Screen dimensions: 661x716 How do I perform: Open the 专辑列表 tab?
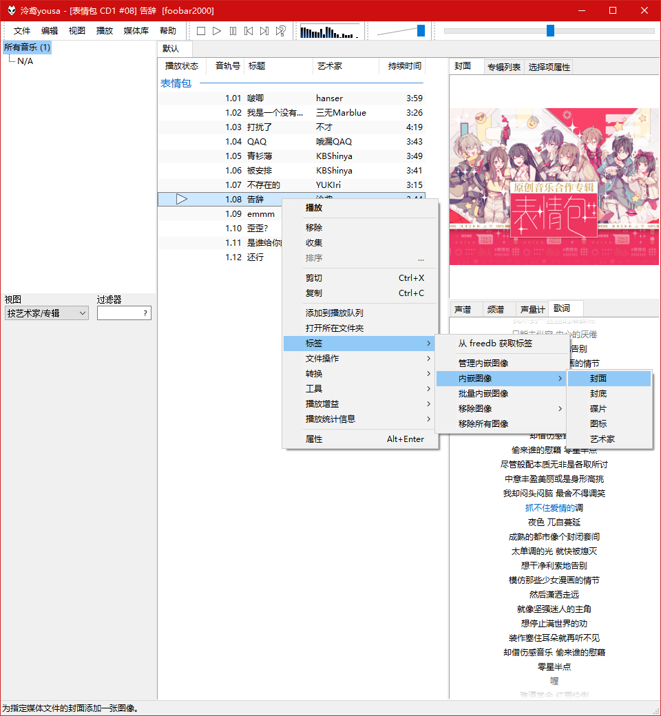tap(504, 67)
